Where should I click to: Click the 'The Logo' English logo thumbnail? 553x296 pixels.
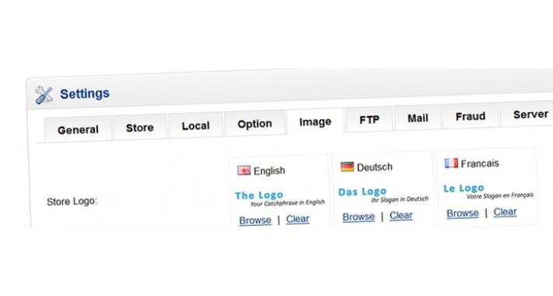coord(280,199)
